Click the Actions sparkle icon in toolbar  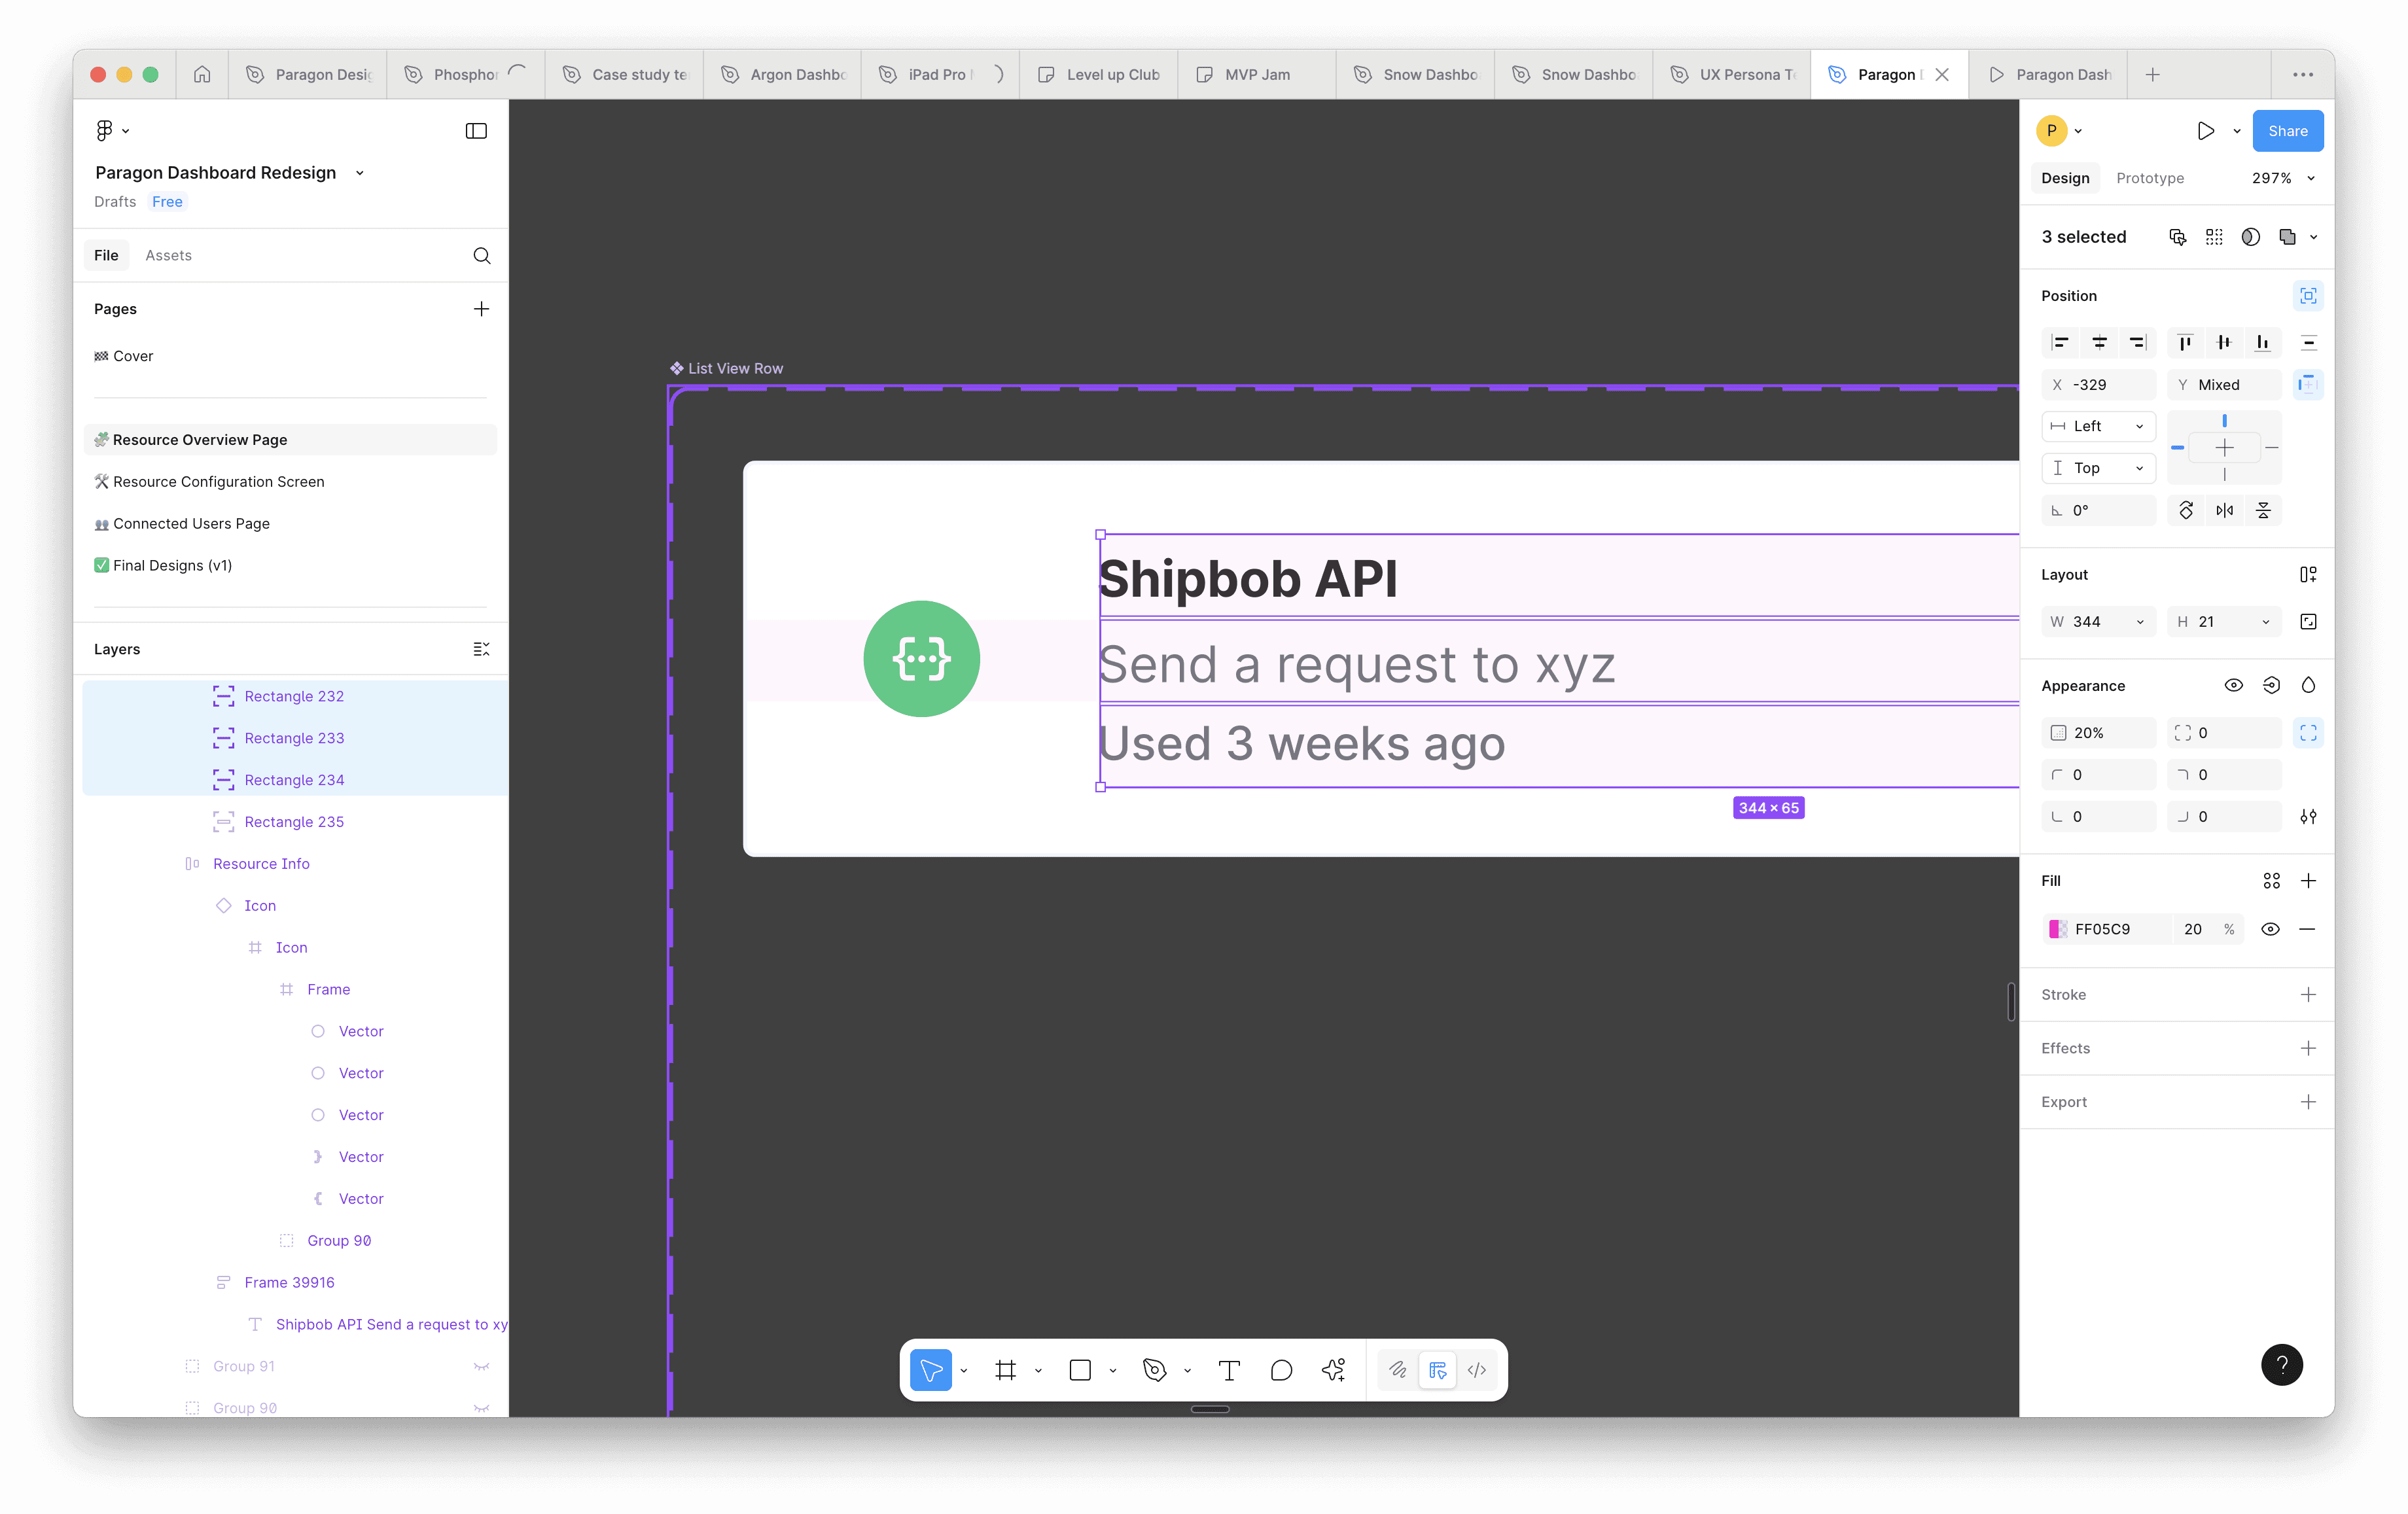point(1333,1370)
